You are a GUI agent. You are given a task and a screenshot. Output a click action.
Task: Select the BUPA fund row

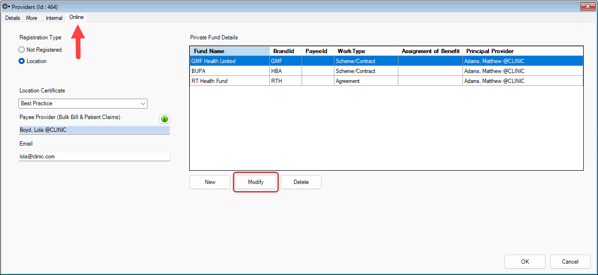pos(386,71)
